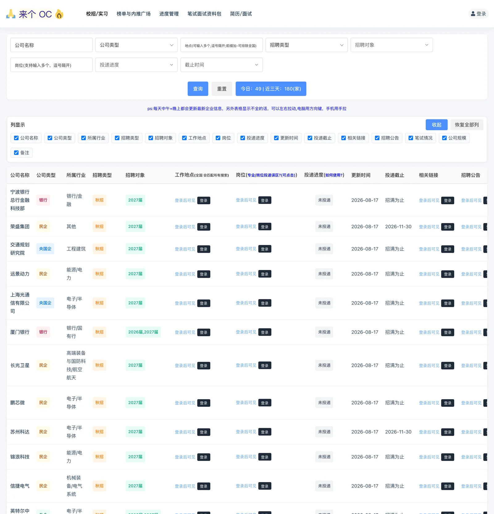Toggle the 招聘公告 column checkbox
This screenshot has width=494, height=514.
[x=377, y=138]
